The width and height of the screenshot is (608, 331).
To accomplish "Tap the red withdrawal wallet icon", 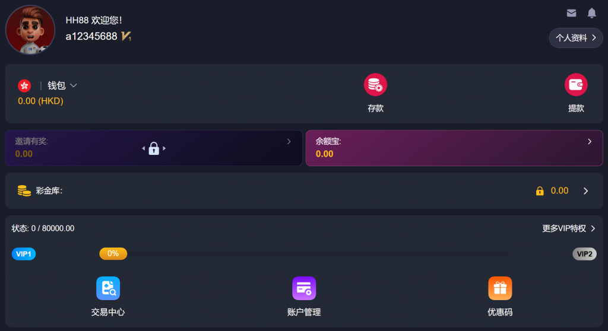I will click(x=576, y=84).
